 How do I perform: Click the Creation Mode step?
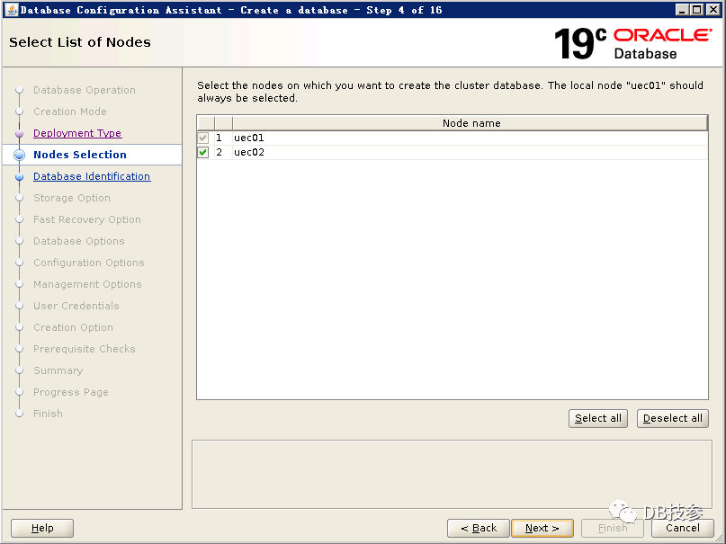pyautogui.click(x=70, y=111)
